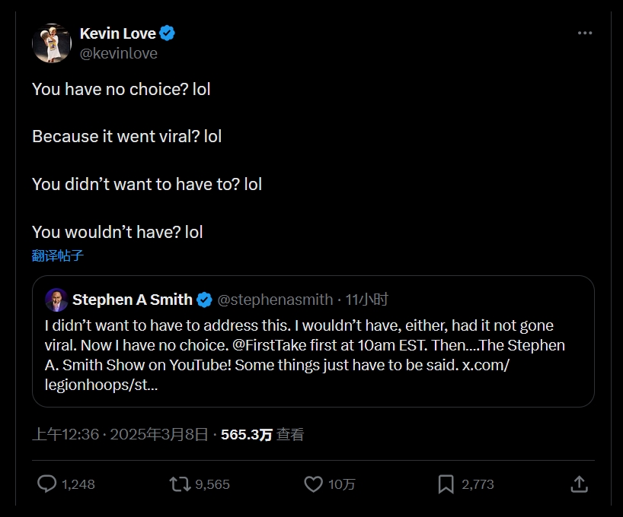Click the share upload icon

pyautogui.click(x=579, y=484)
